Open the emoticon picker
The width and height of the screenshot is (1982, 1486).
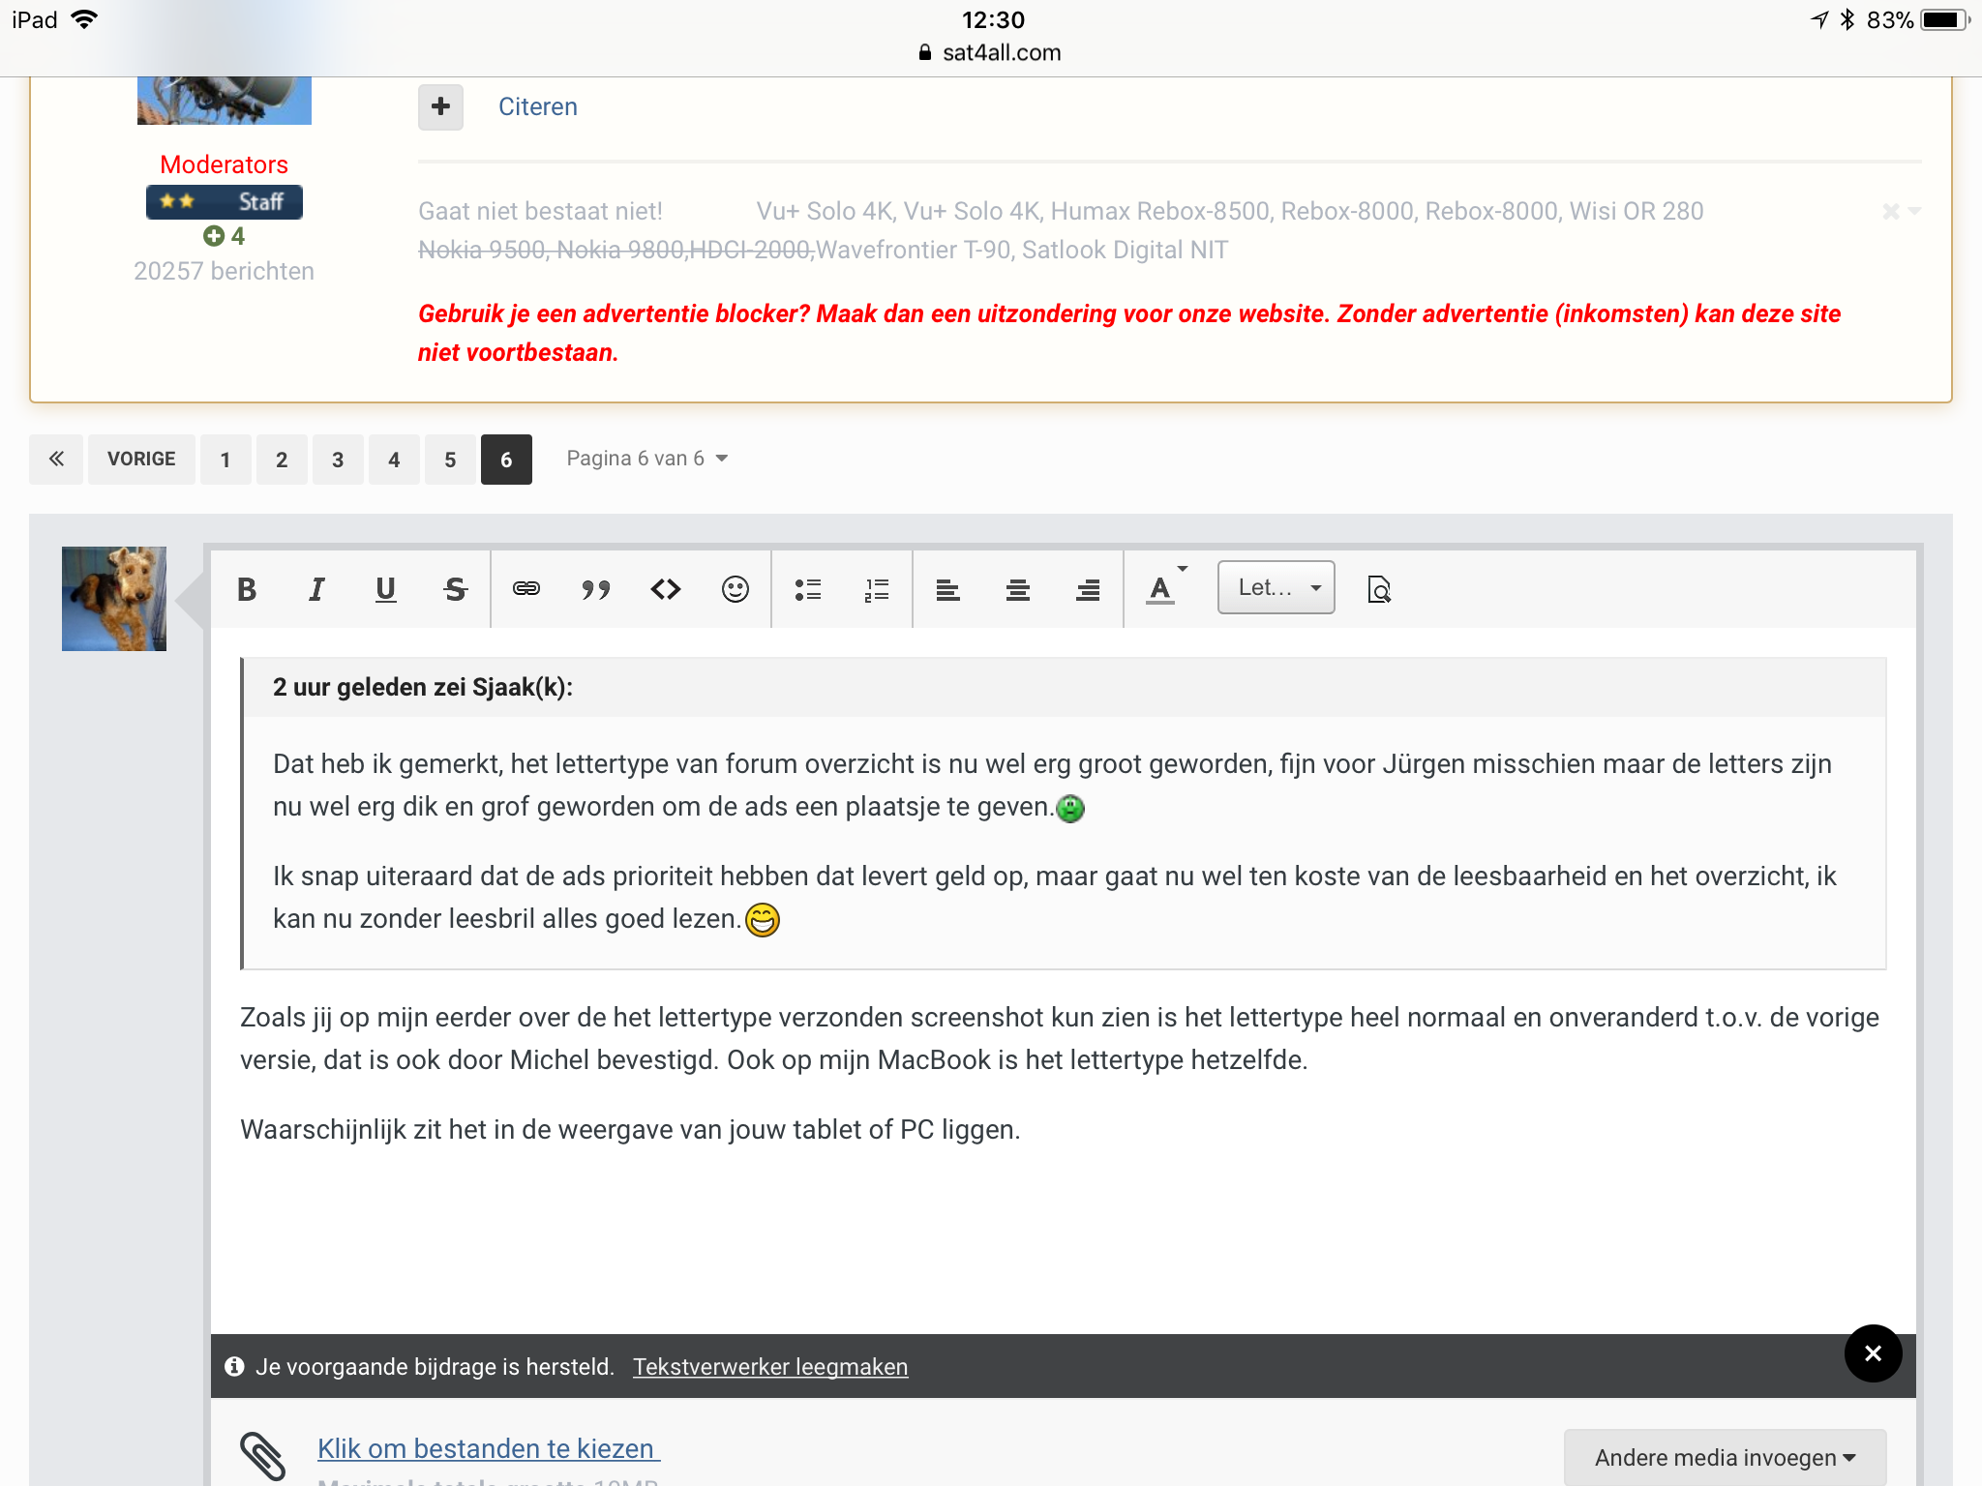click(736, 589)
